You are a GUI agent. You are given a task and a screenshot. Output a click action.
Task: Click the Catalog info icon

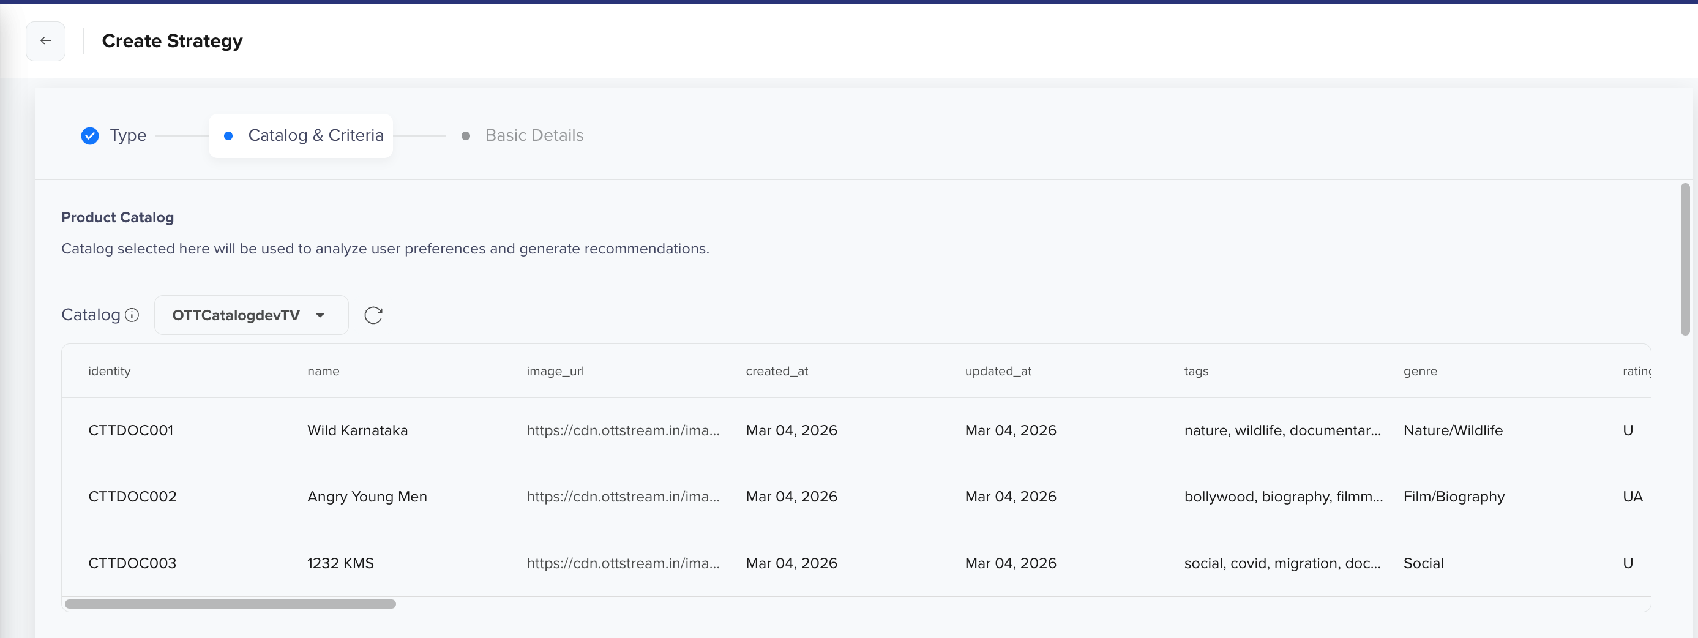click(x=132, y=315)
